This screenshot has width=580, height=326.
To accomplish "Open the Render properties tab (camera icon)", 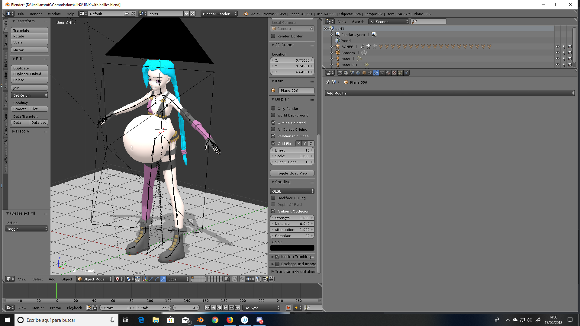I will pyautogui.click(x=340, y=73).
